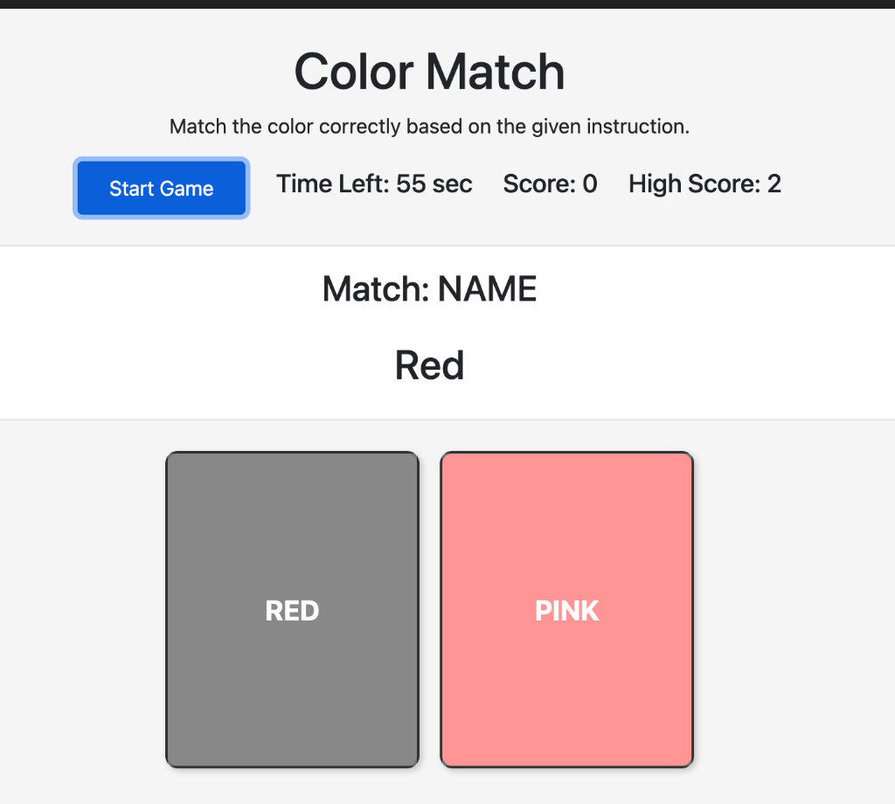Choose the card matching the color pink

[566, 610]
